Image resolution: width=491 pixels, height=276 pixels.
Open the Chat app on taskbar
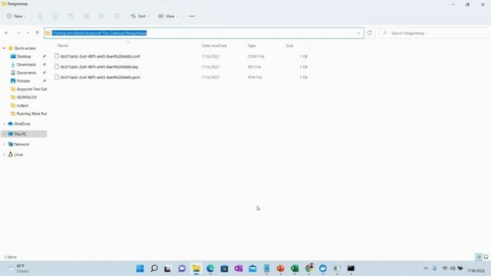(x=182, y=268)
